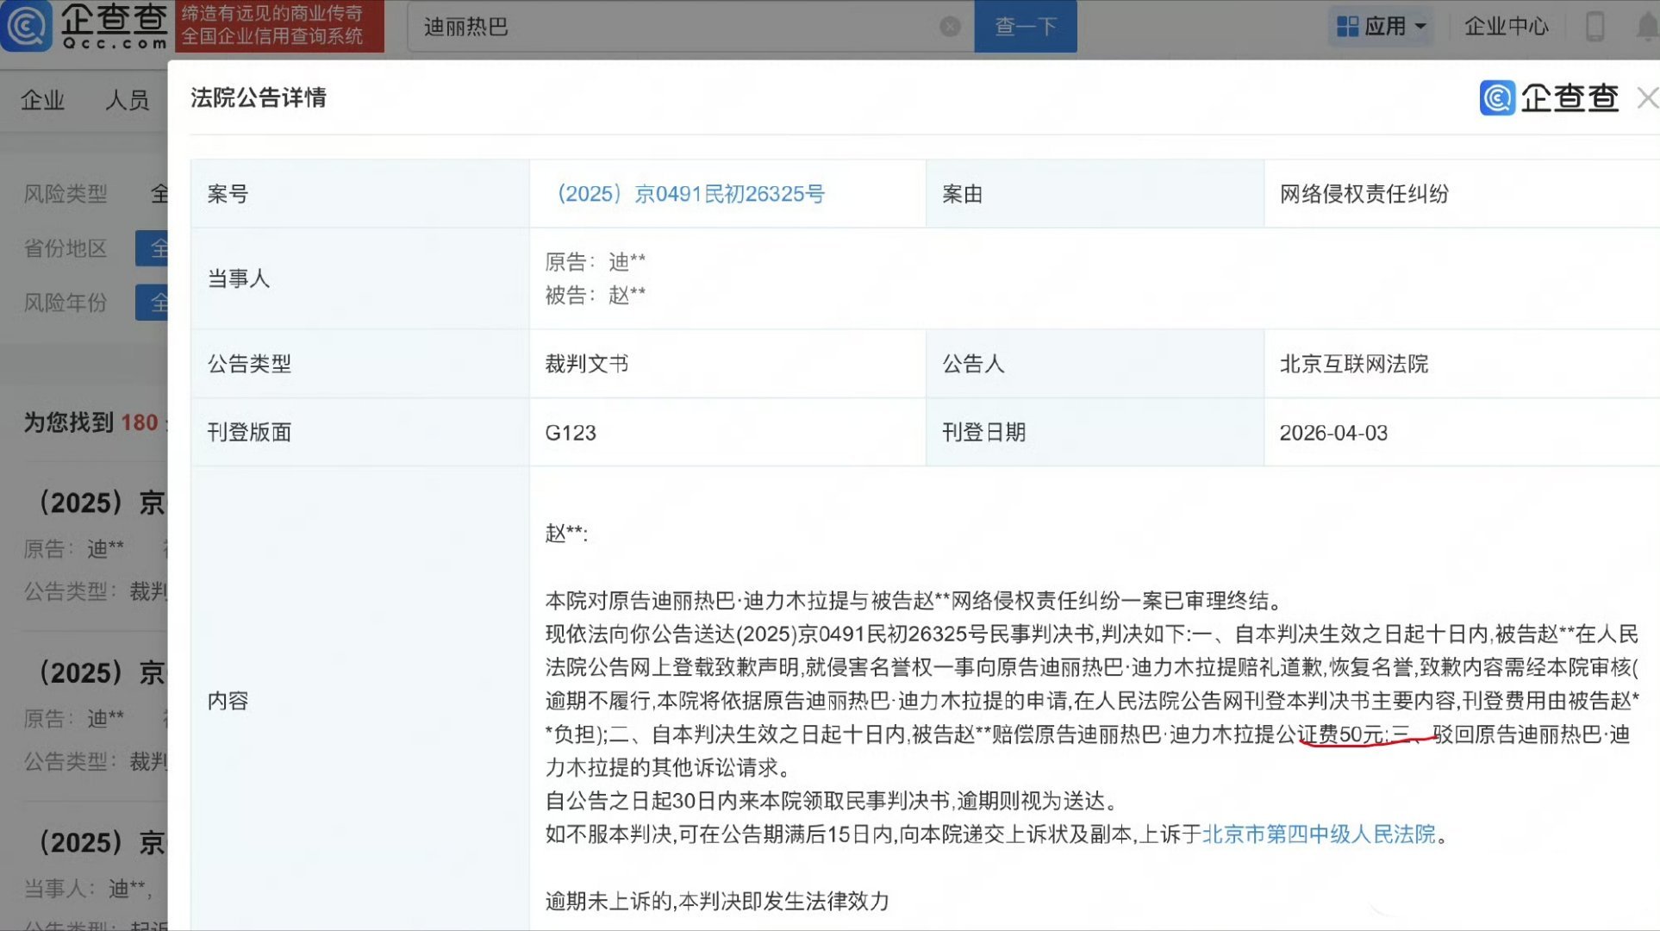Switch to the 企业 tab
The width and height of the screenshot is (1660, 931).
(x=43, y=100)
